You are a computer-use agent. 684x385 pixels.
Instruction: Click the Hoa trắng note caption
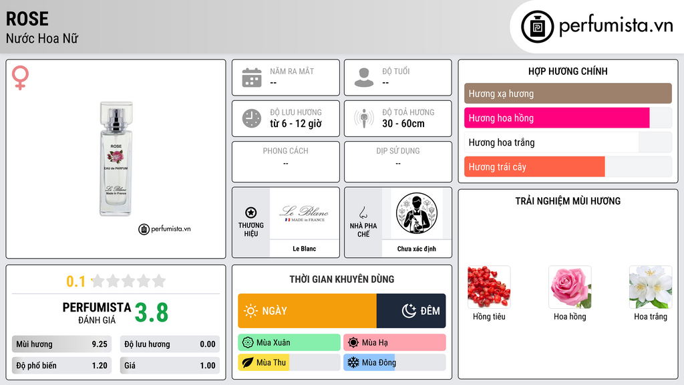coord(651,316)
